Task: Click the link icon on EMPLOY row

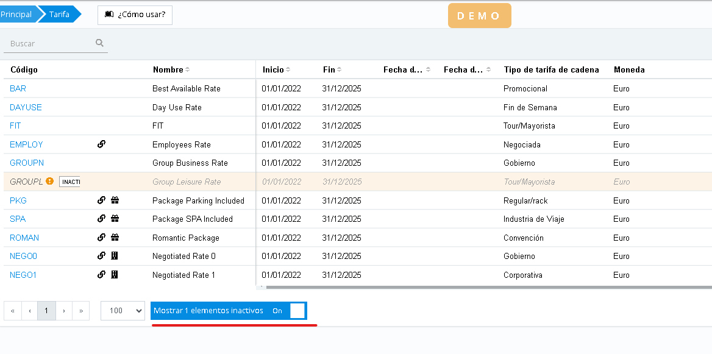Action: click(102, 144)
